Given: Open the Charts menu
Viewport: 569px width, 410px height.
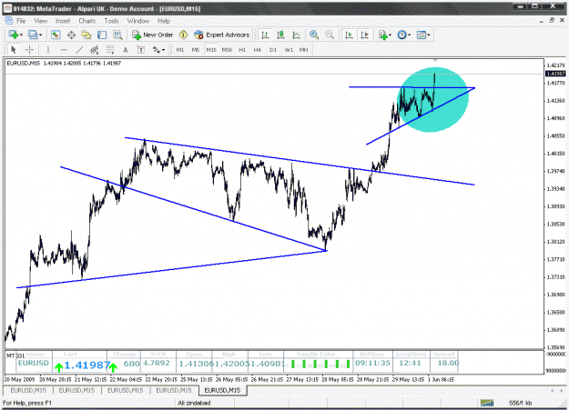Looking at the screenshot, I should (x=87, y=21).
